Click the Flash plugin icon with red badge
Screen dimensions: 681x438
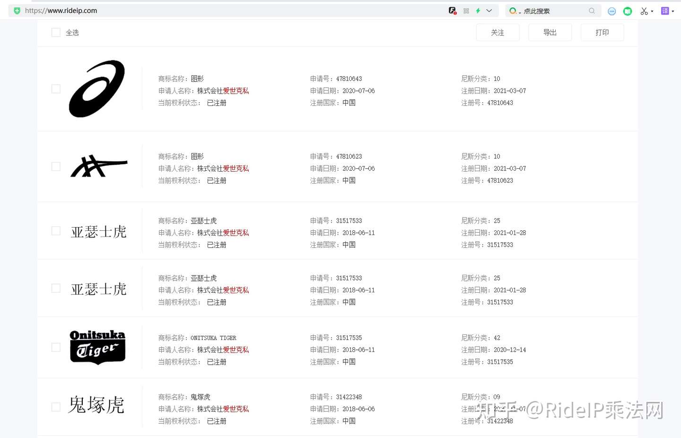point(453,10)
